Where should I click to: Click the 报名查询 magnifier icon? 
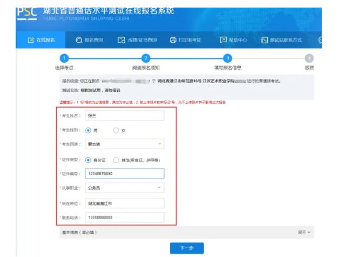tap(79, 40)
